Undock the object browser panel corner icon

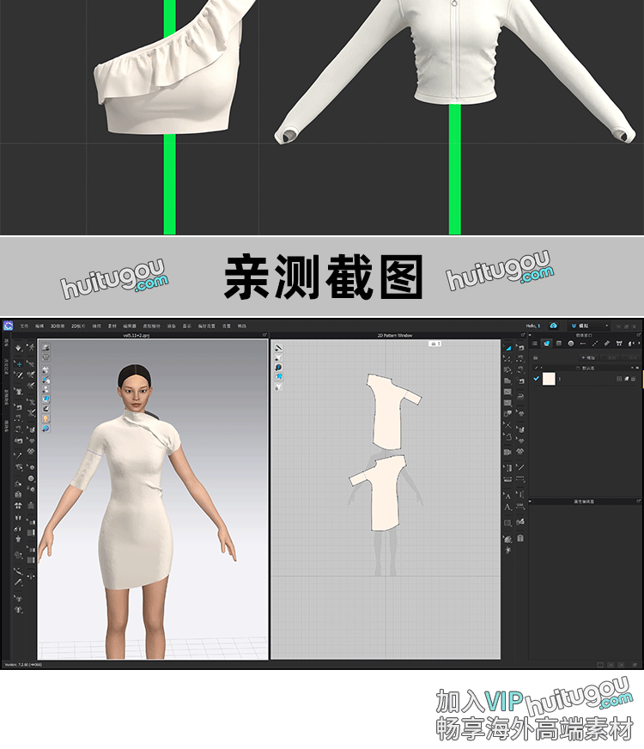coord(638,335)
